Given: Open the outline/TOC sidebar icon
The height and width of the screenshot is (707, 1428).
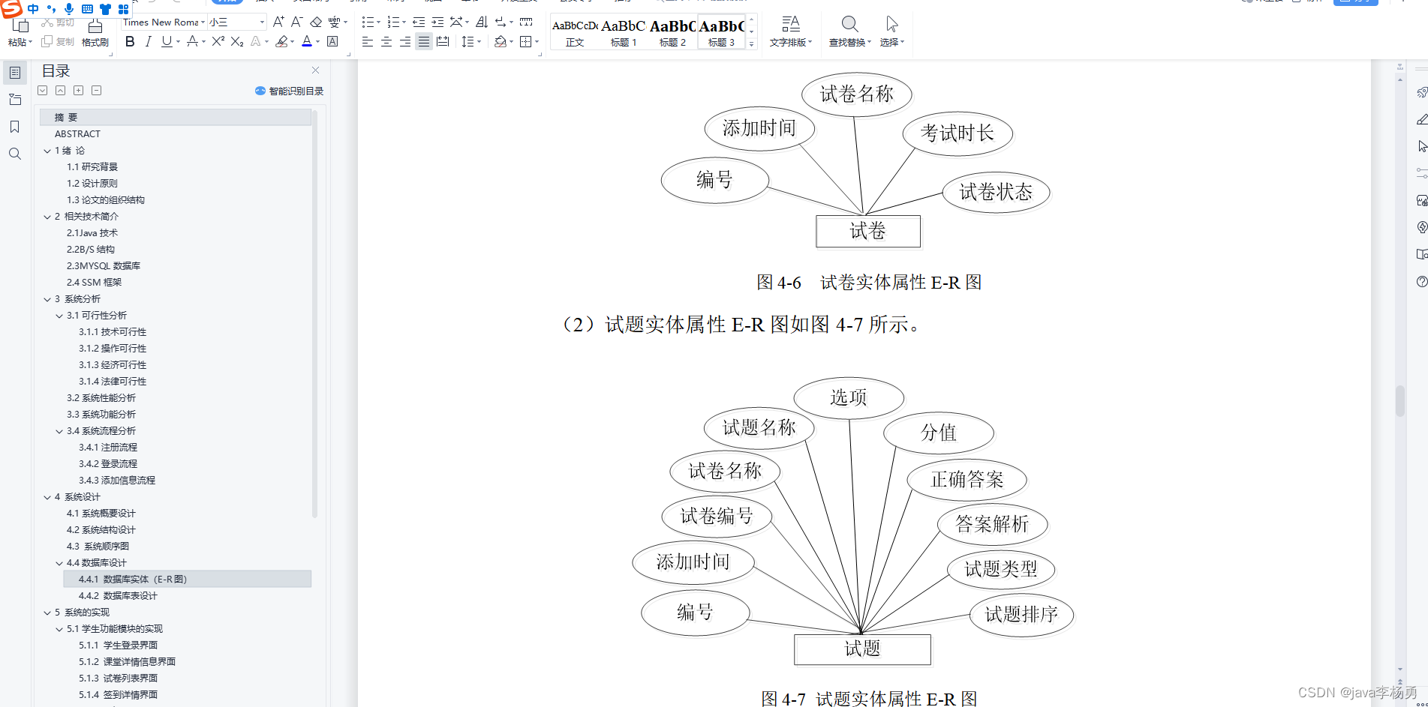Looking at the screenshot, I should [x=15, y=73].
